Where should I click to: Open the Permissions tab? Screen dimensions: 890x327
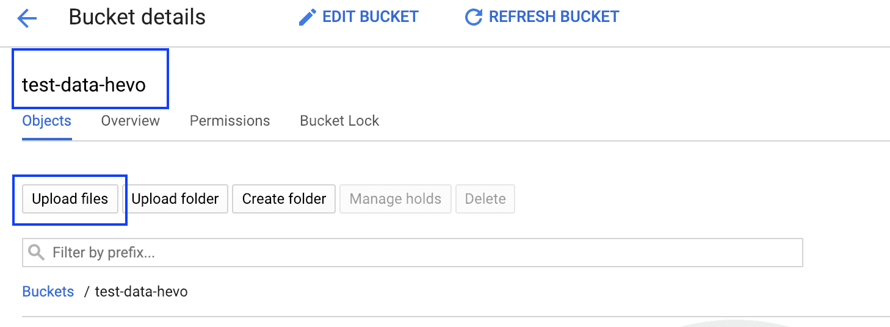230,121
